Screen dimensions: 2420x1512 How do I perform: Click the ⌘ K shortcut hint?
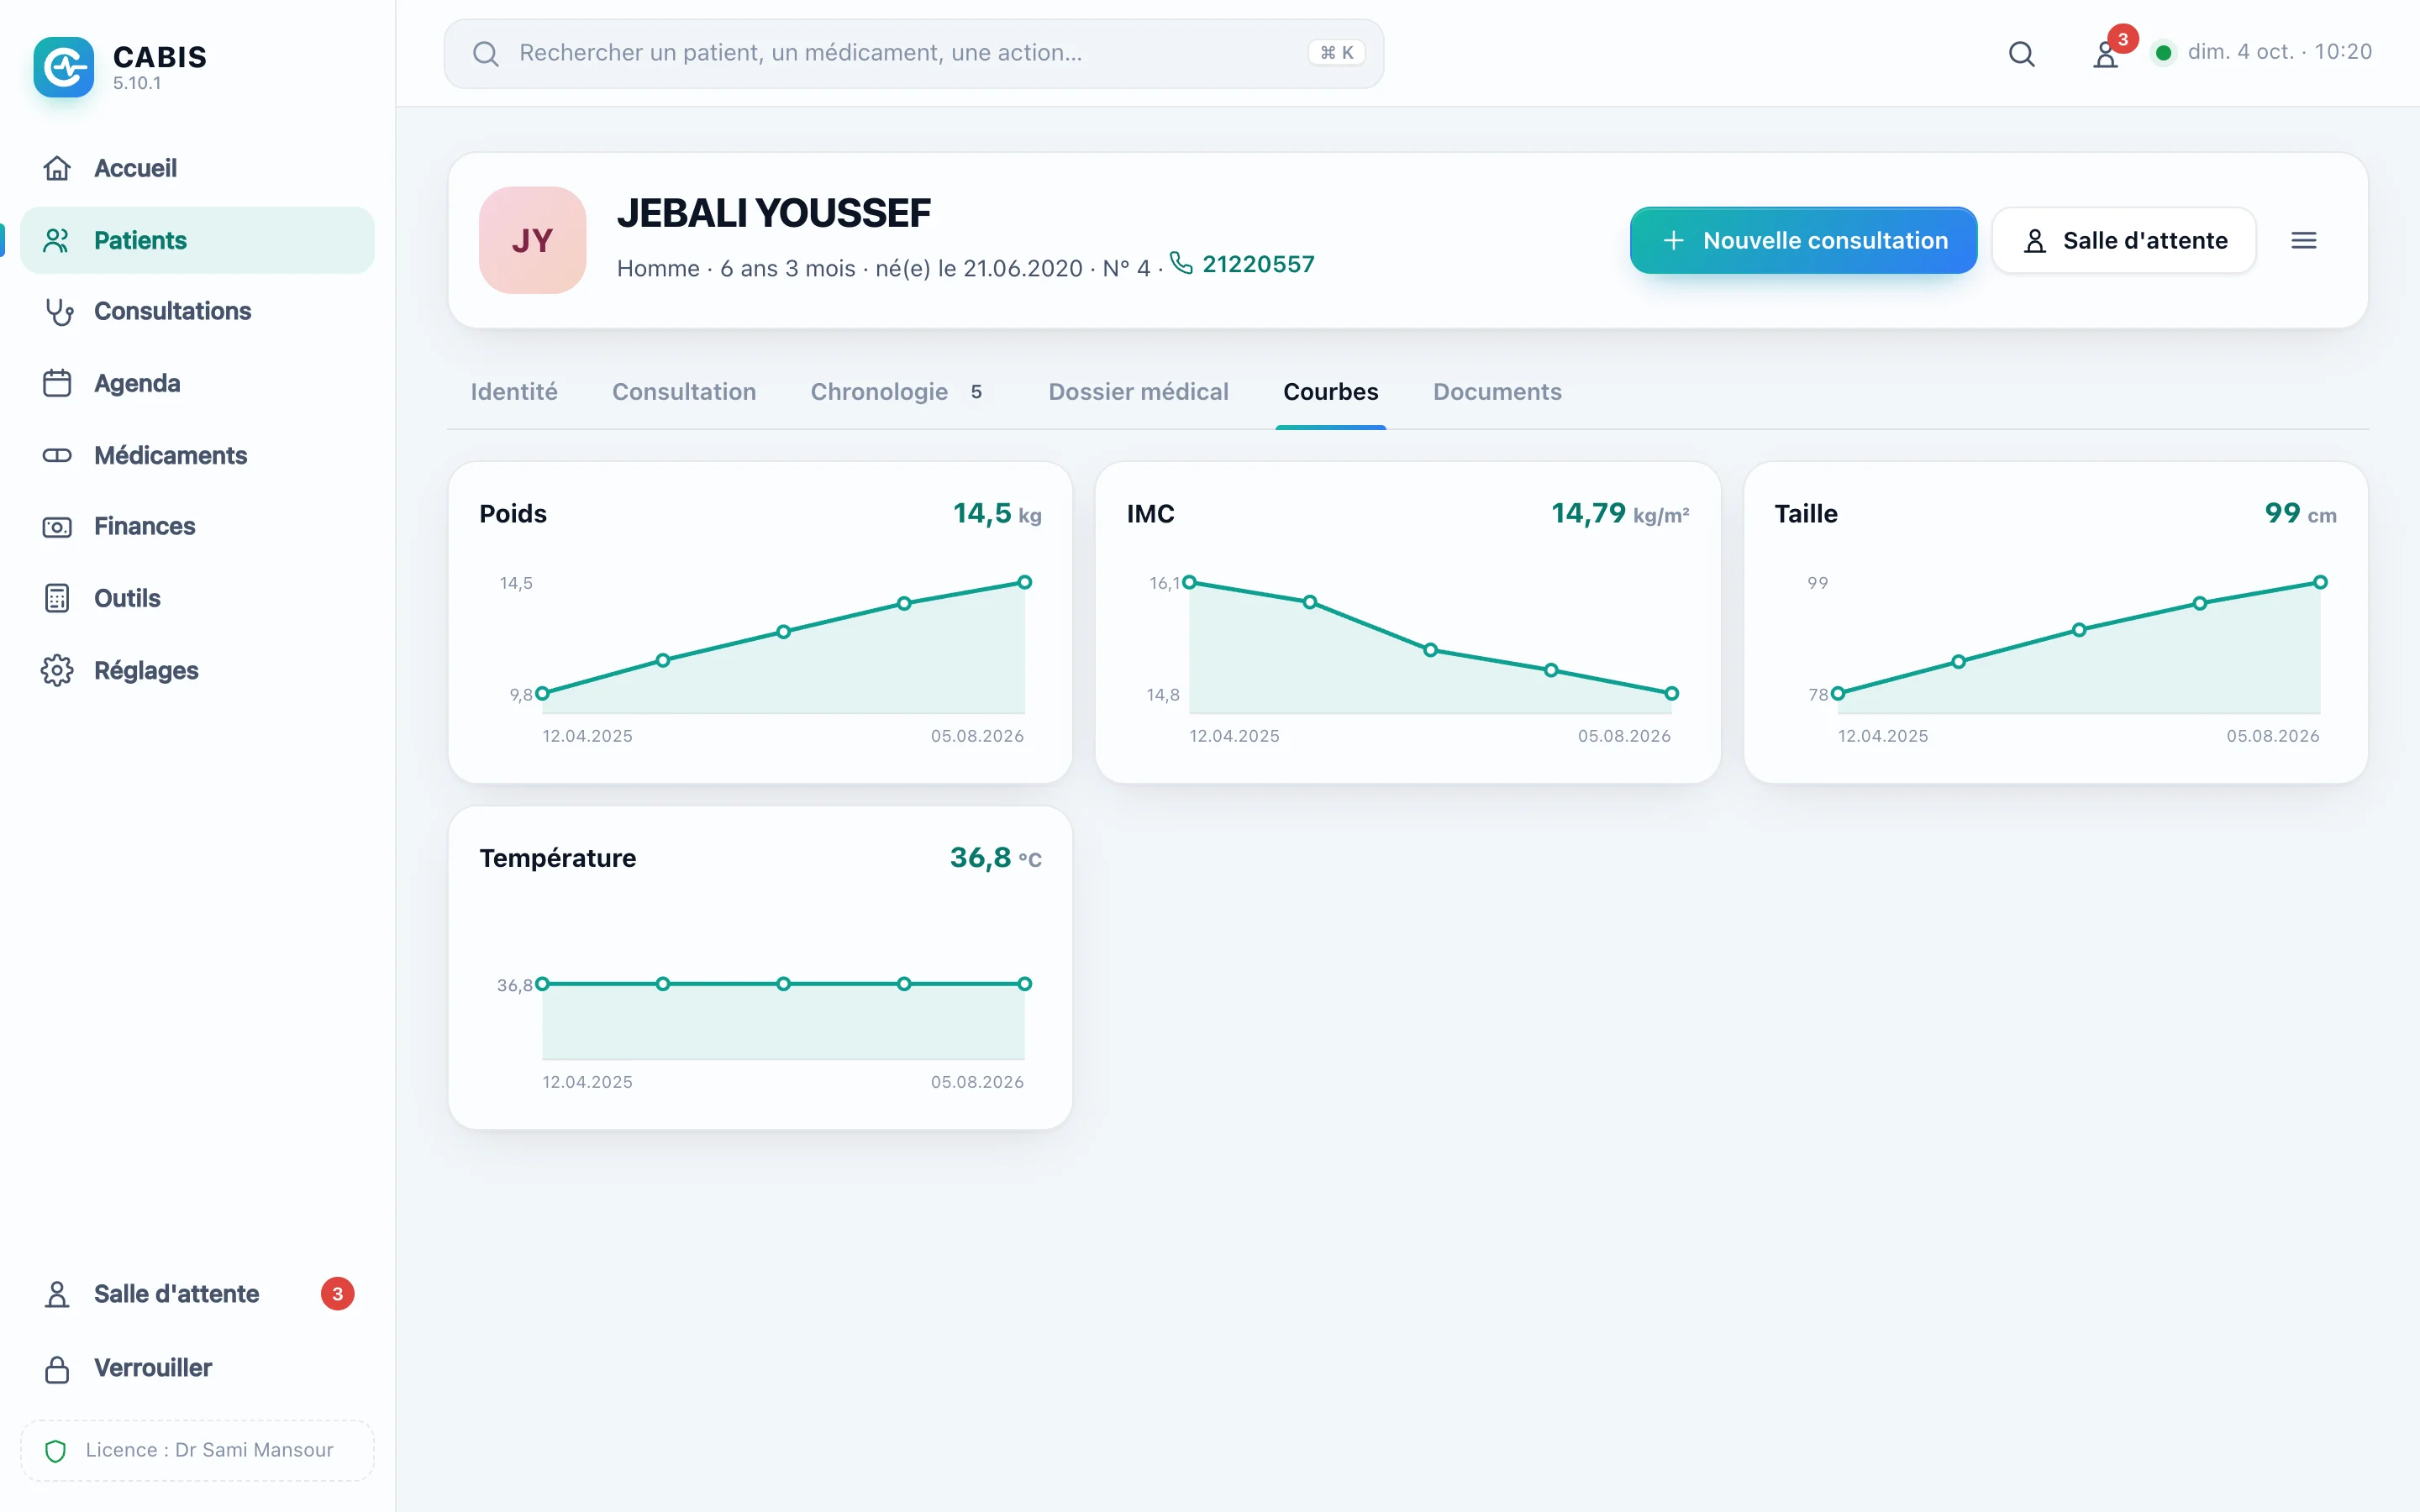click(1336, 53)
